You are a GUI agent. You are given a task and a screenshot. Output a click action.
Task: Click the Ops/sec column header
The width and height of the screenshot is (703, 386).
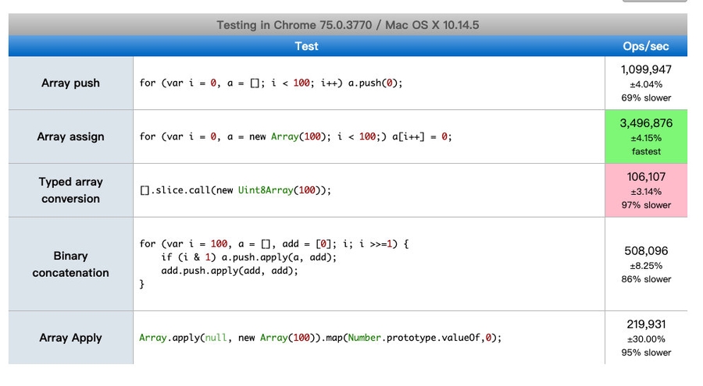tap(646, 46)
